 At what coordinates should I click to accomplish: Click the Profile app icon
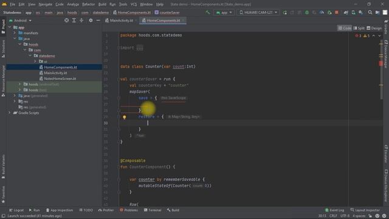click(322, 12)
